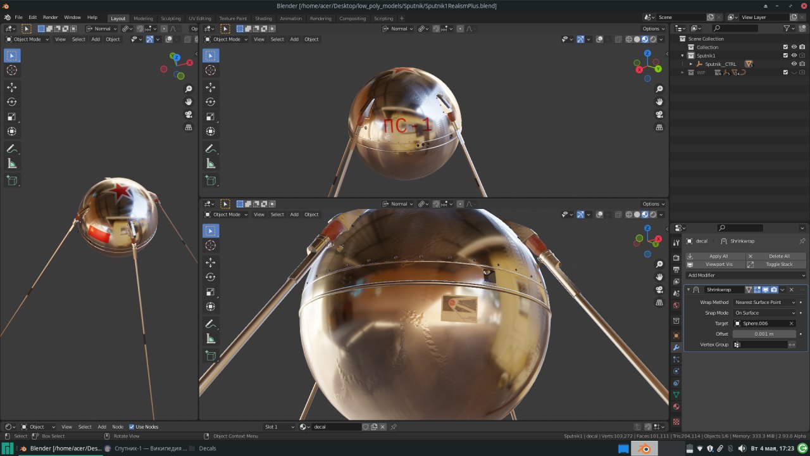Open Wrap Method dropdown Nearest Surface Point
Viewport: 810px width, 456px height.
tap(764, 302)
